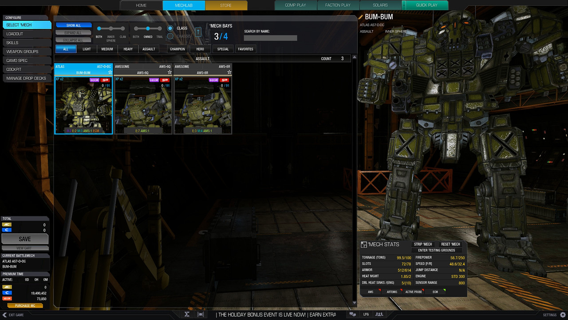Viewport: 568px width, 320px height.
Task: Click the orange GXP icon in wallet
Action: point(7,299)
